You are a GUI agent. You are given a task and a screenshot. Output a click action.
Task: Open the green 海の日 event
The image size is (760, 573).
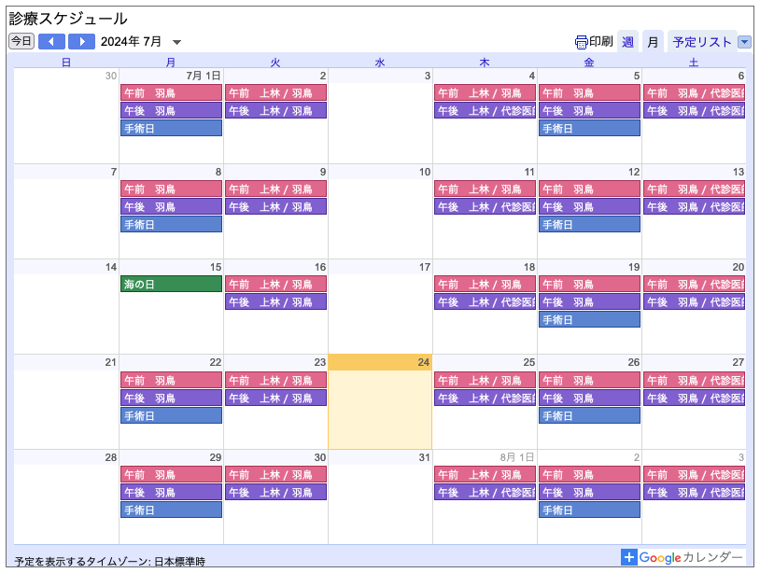171,284
